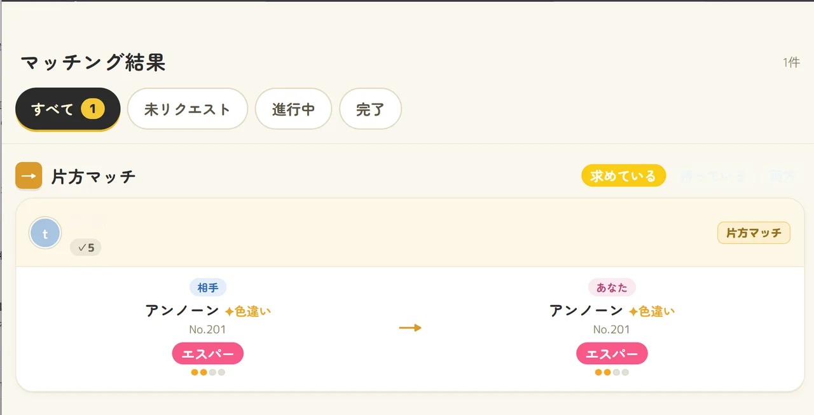Select the pink エスパー type badge under あなた's アンノーン
This screenshot has width=814, height=415.
click(612, 353)
